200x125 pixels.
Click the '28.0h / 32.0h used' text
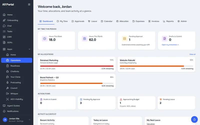127,68
